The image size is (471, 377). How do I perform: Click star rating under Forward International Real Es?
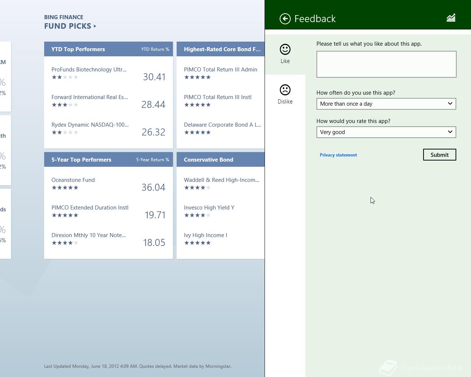pyautogui.click(x=65, y=105)
